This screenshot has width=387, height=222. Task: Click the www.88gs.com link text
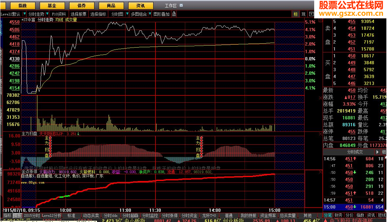click(33, 183)
